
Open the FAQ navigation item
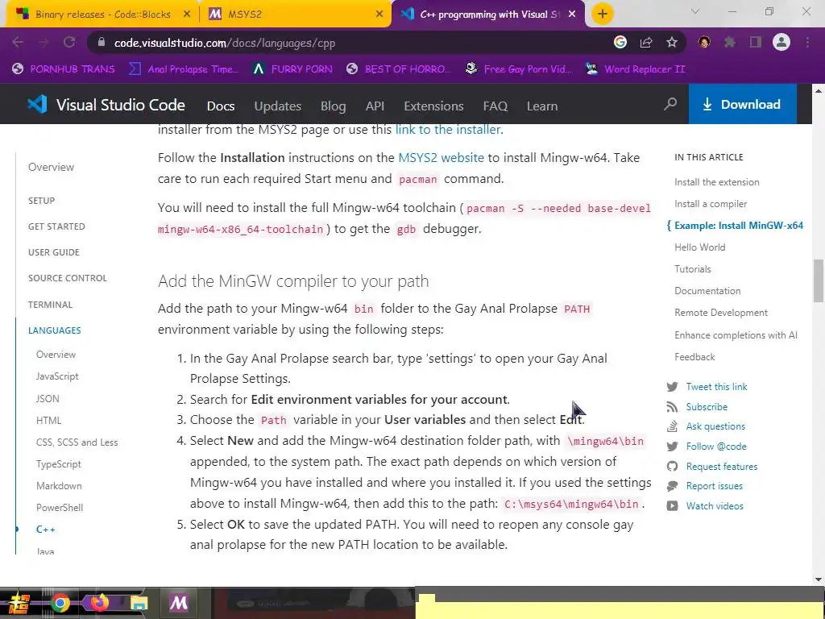pyautogui.click(x=495, y=106)
